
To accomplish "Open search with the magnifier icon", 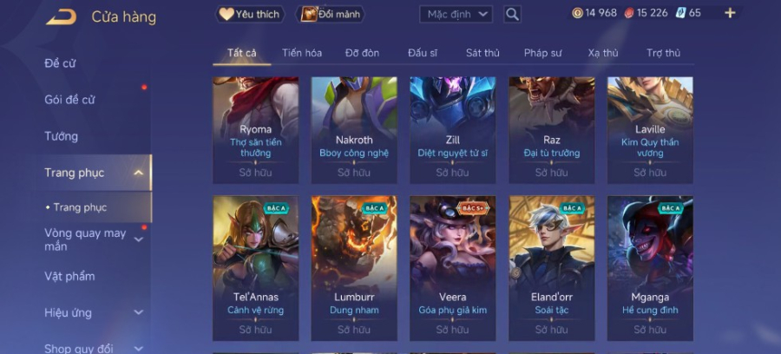I will [x=512, y=15].
